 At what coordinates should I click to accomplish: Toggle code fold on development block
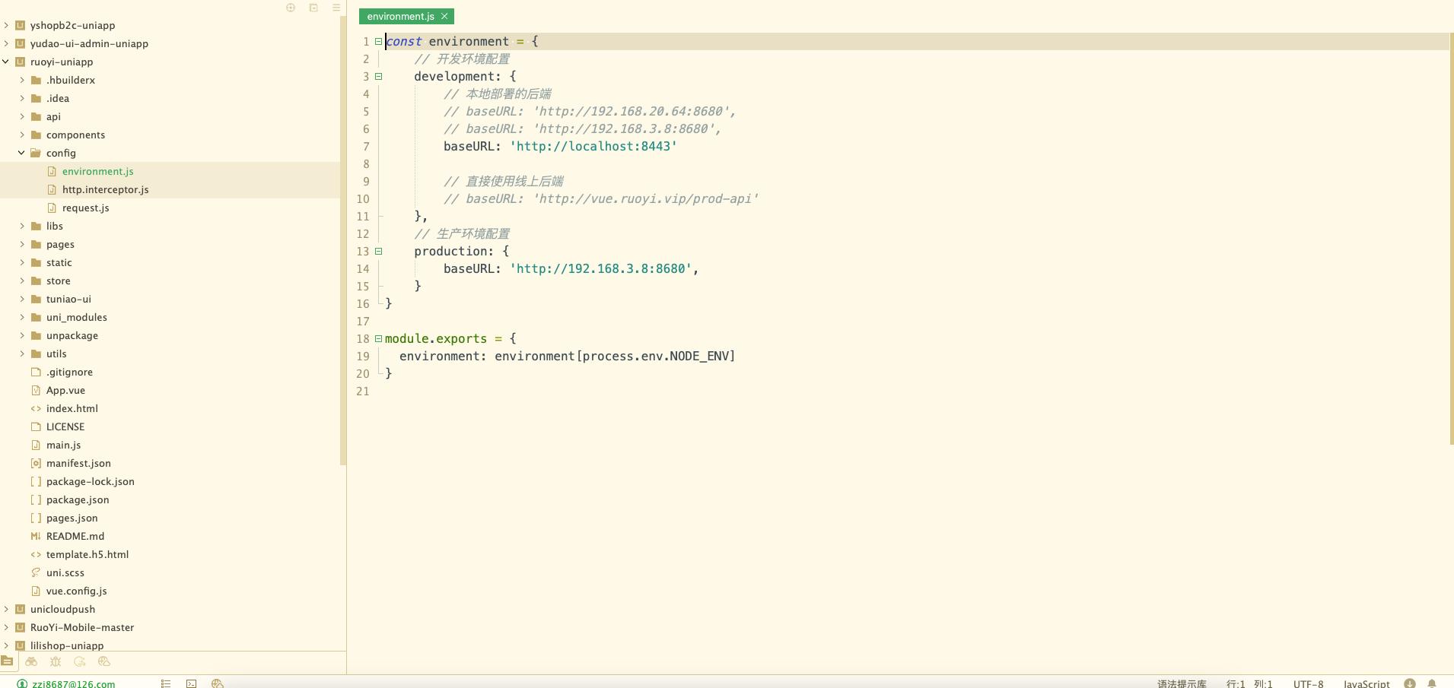pos(378,77)
